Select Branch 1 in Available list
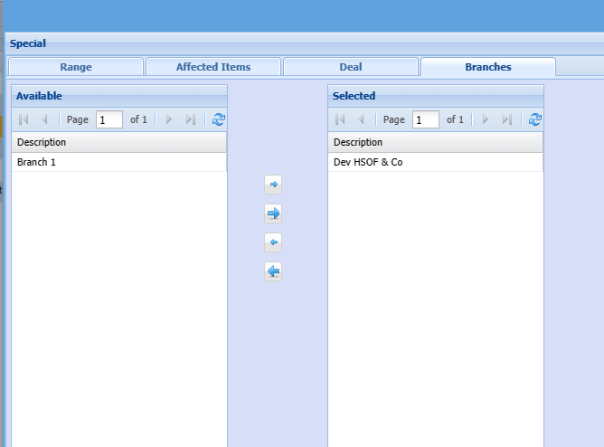 click(x=119, y=162)
